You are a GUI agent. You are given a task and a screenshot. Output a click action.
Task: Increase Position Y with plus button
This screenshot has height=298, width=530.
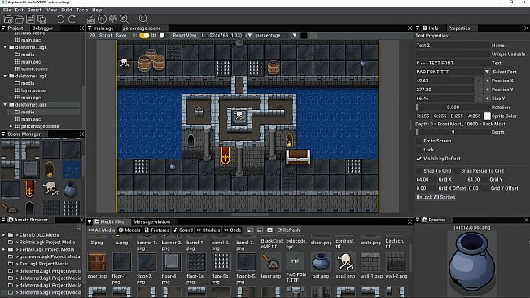coord(487,90)
